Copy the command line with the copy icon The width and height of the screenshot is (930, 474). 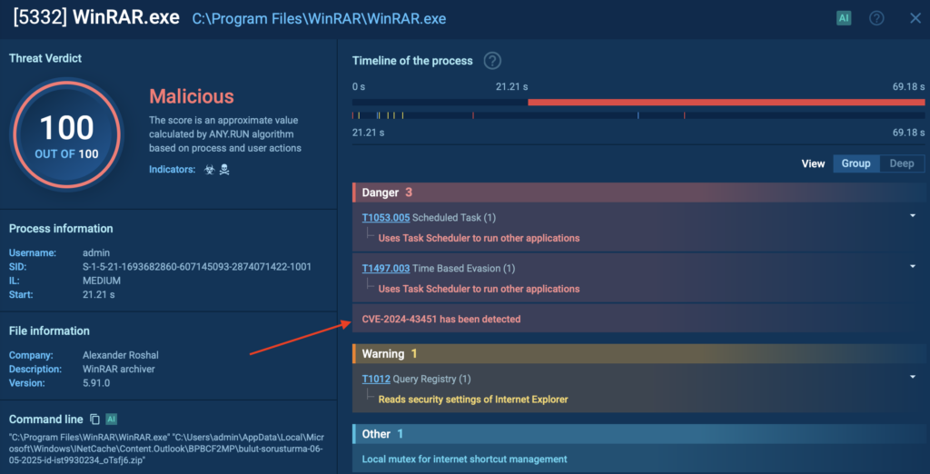click(94, 420)
